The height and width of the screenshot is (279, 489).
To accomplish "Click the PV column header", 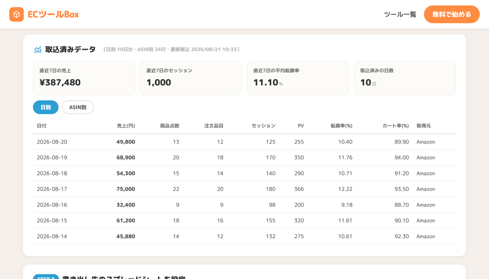I will (301, 126).
